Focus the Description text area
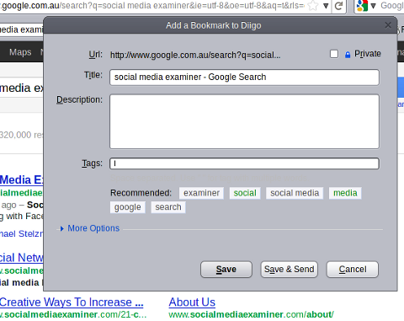The width and height of the screenshot is (404, 321). (244, 121)
